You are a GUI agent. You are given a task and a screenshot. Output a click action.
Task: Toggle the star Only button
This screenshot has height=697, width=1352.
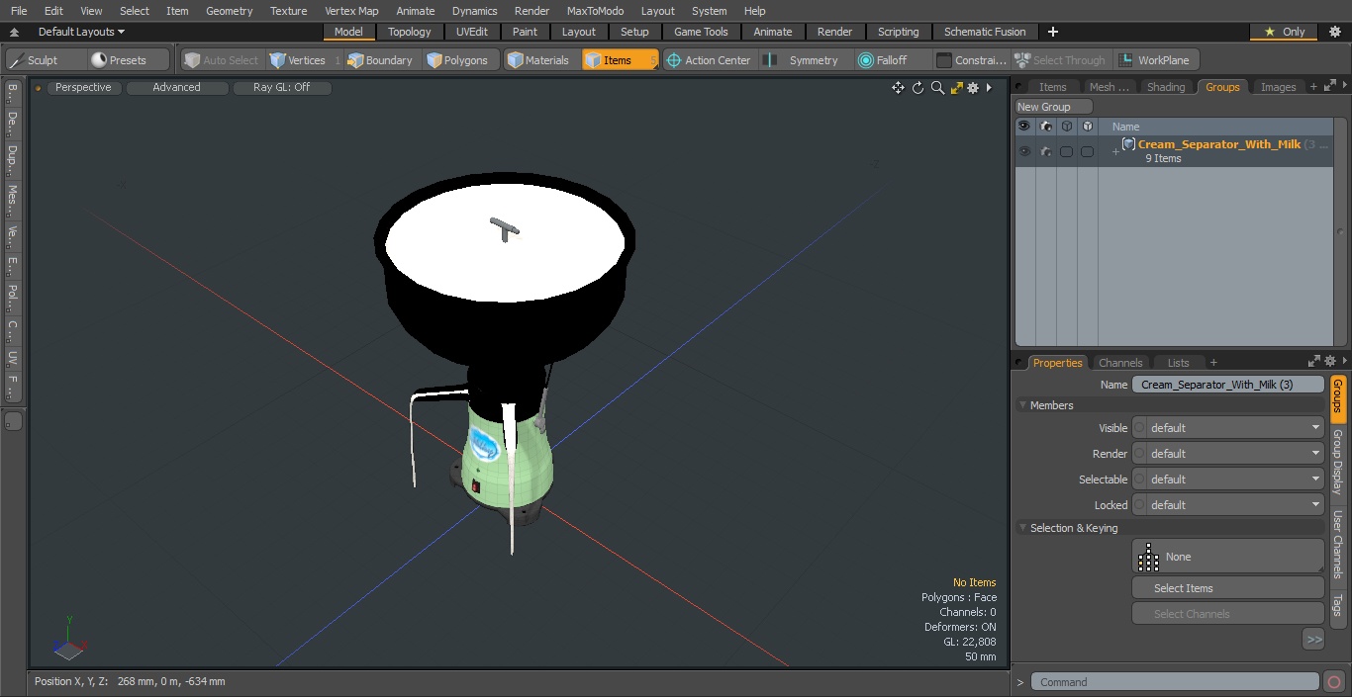pos(1284,32)
